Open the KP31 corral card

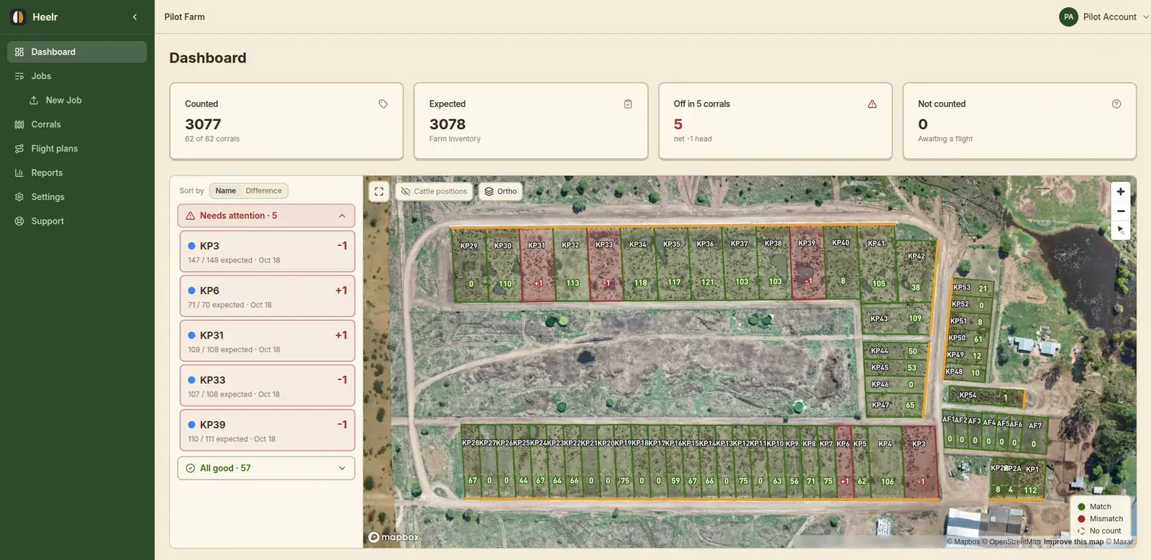(267, 341)
